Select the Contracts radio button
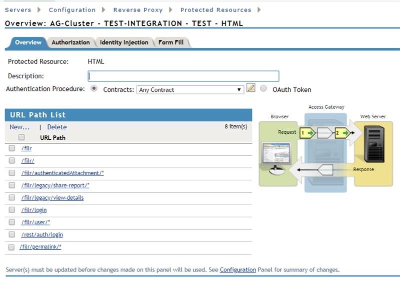400x290 pixels. (x=94, y=89)
